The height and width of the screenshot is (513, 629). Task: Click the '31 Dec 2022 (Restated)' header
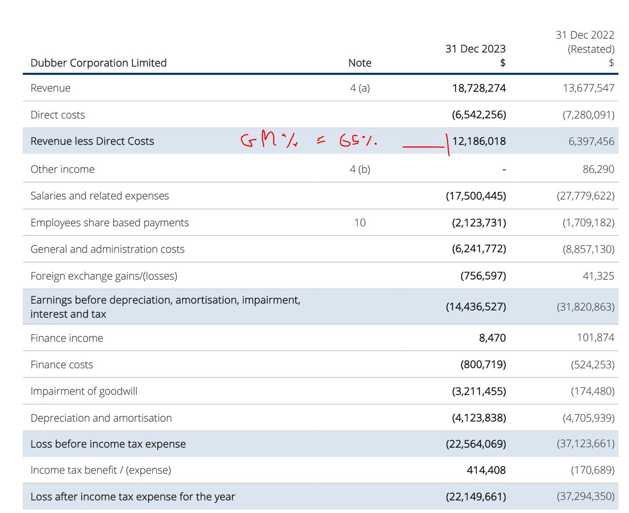584,42
